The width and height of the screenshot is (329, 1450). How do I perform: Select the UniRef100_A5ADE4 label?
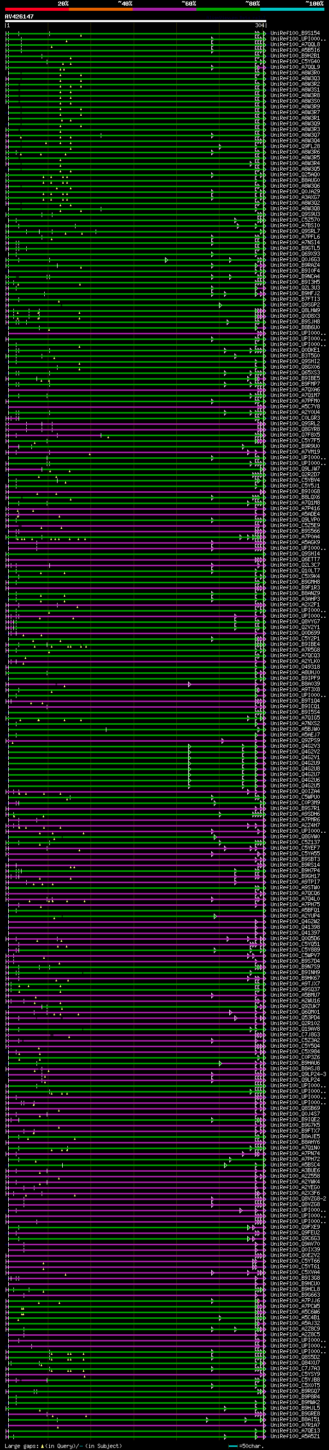(295, 514)
